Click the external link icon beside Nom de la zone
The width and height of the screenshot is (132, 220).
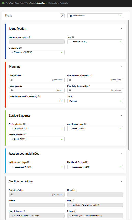[24, 211]
